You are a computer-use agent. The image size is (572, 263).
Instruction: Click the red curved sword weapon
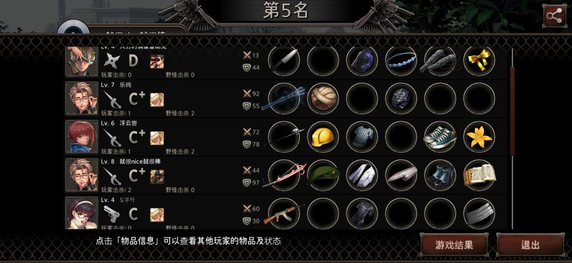coord(284,175)
